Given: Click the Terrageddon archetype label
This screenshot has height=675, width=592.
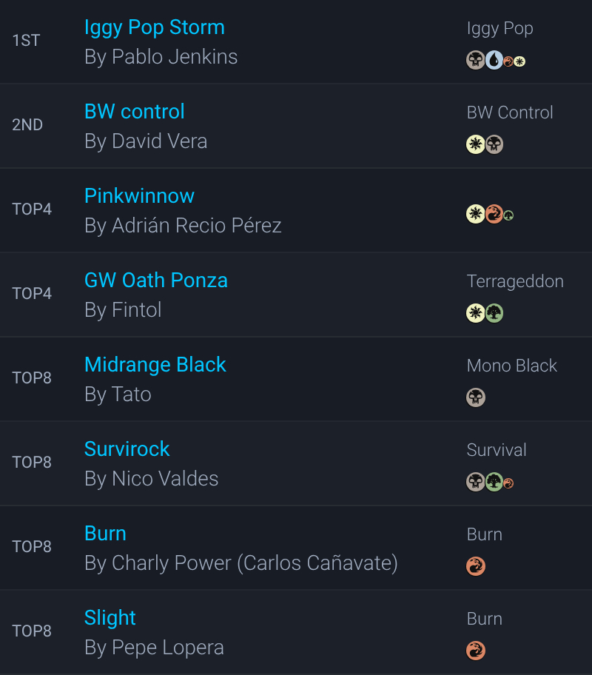Looking at the screenshot, I should 515,281.
